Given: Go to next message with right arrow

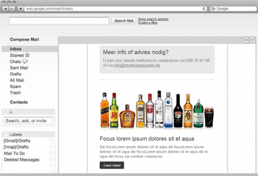Looking at the screenshot, I should pos(253,40).
